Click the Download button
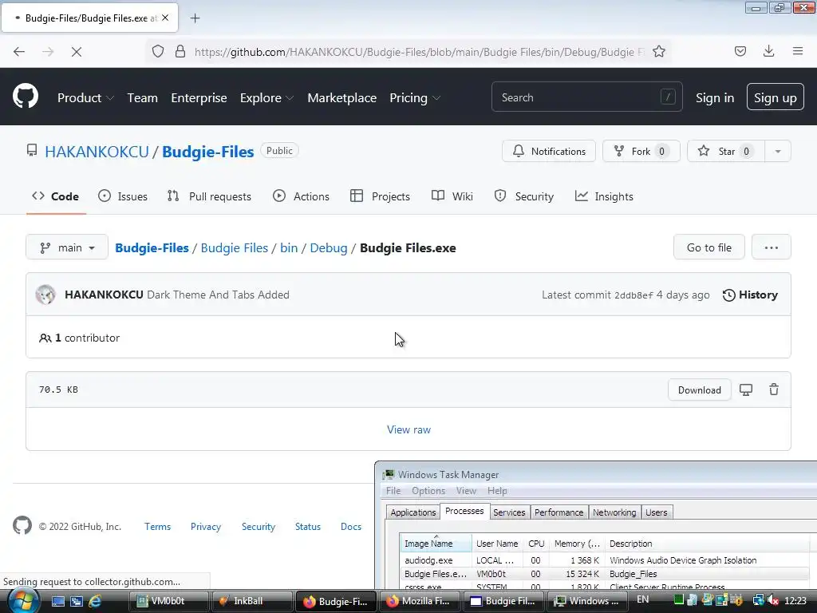 click(x=699, y=390)
